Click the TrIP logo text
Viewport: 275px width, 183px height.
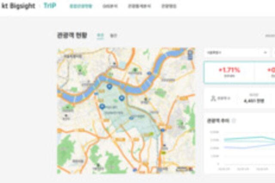[50, 6]
